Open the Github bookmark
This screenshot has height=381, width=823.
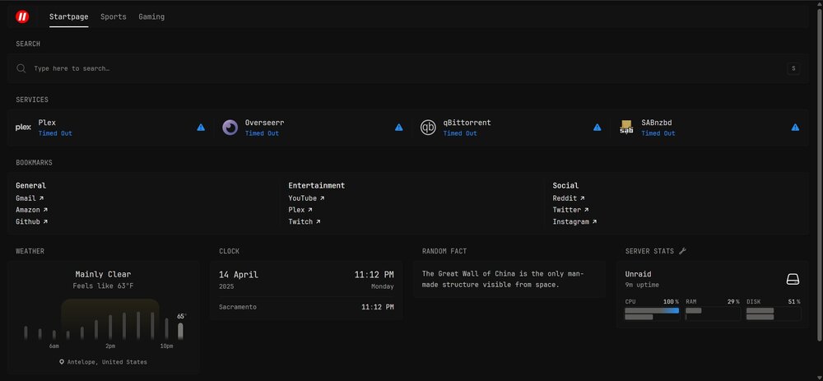coord(31,222)
